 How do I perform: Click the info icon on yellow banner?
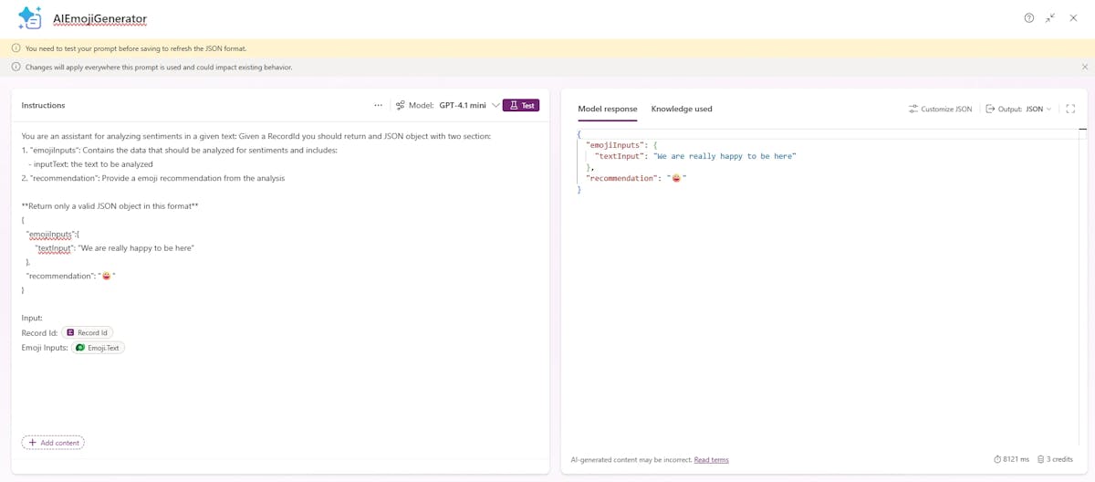[x=16, y=48]
